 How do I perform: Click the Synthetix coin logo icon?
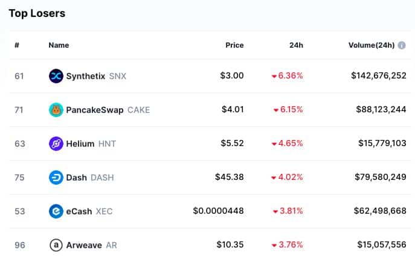pos(56,76)
